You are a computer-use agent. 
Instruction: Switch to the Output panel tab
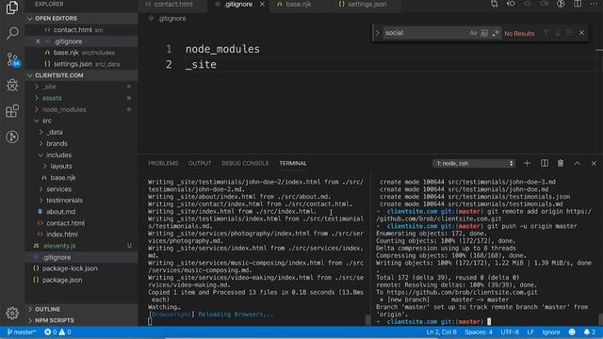coord(200,163)
